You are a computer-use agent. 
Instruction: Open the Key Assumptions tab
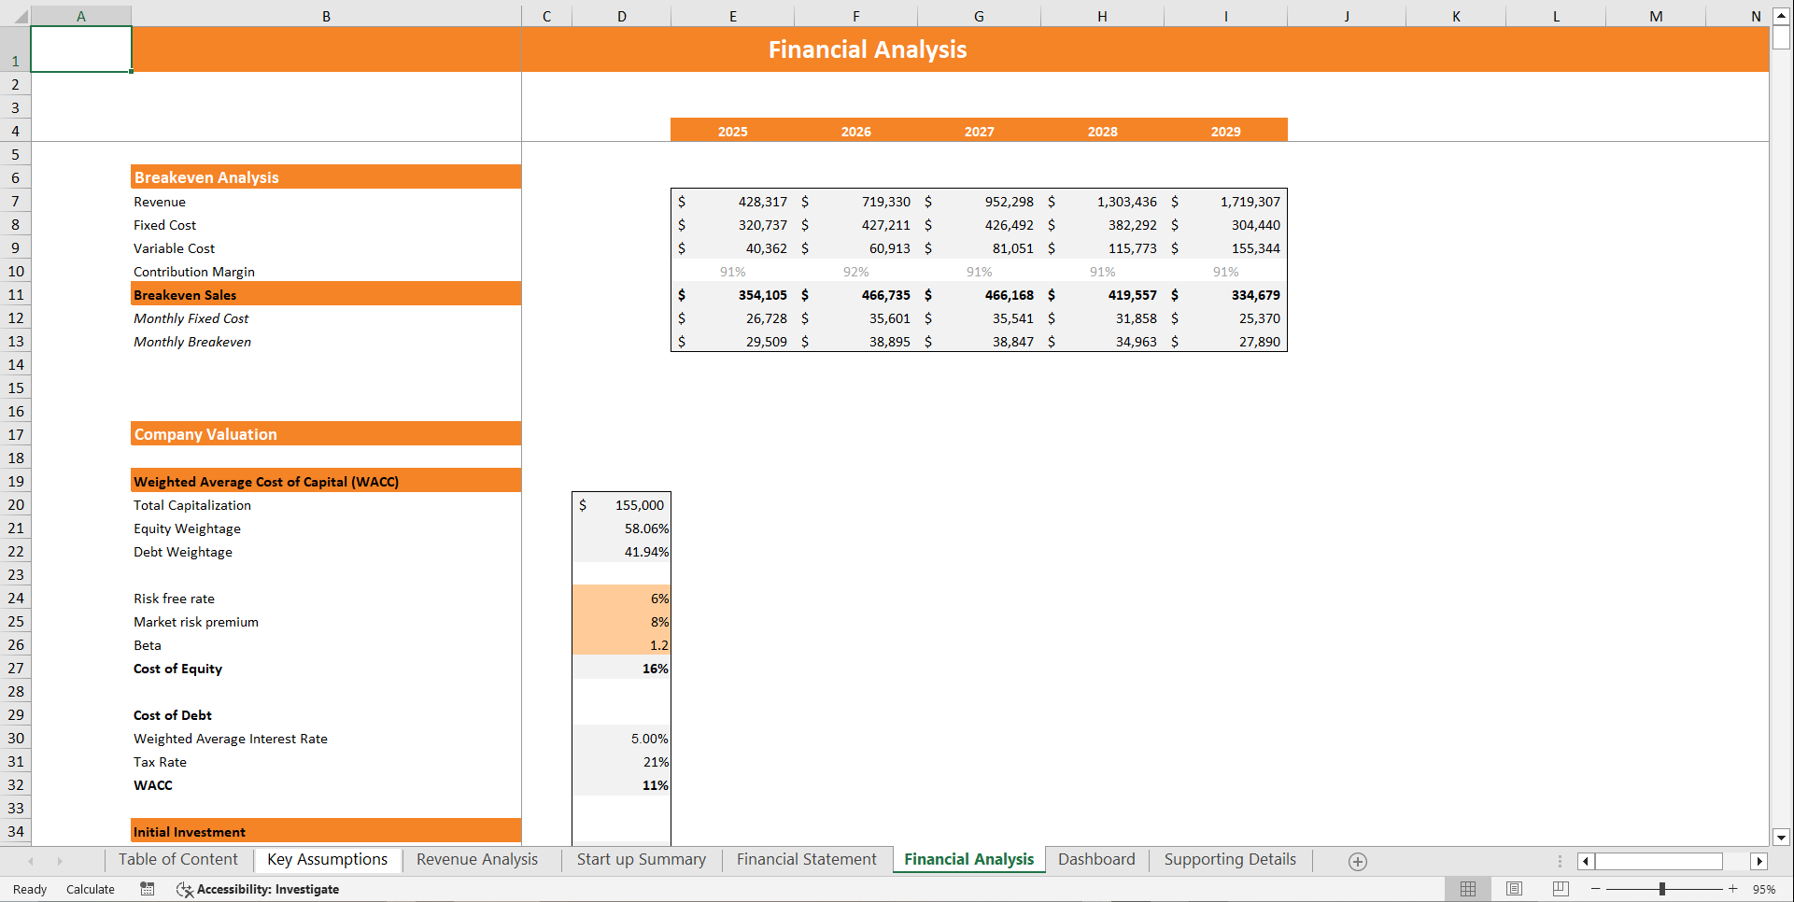pyautogui.click(x=328, y=859)
